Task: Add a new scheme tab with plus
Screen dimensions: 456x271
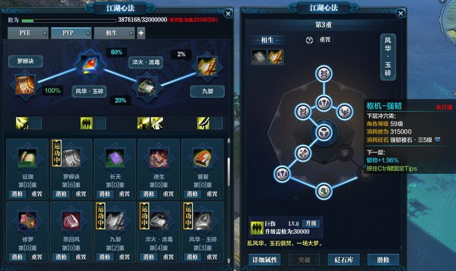Action: (x=141, y=33)
